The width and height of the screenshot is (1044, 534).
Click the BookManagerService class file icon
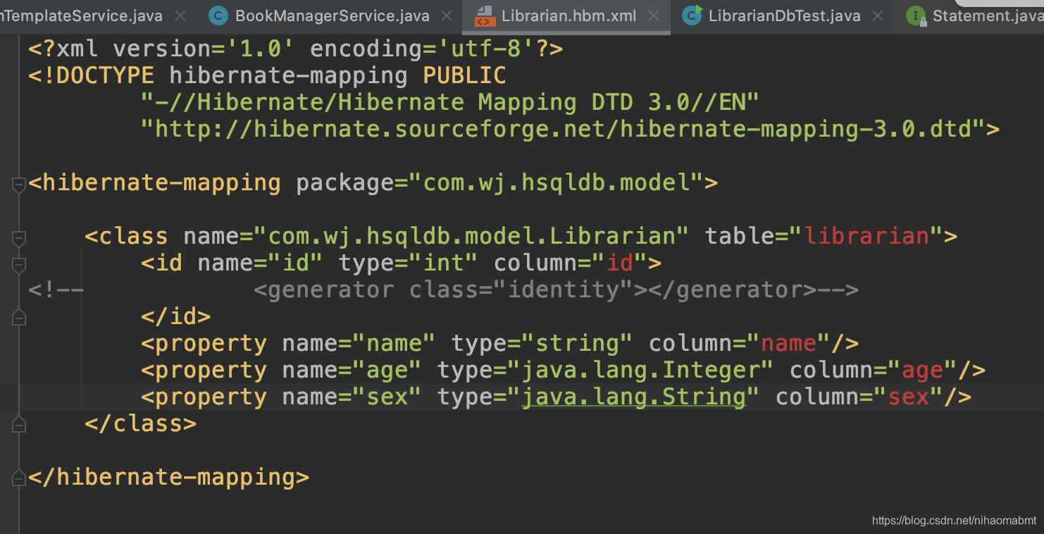(x=218, y=15)
